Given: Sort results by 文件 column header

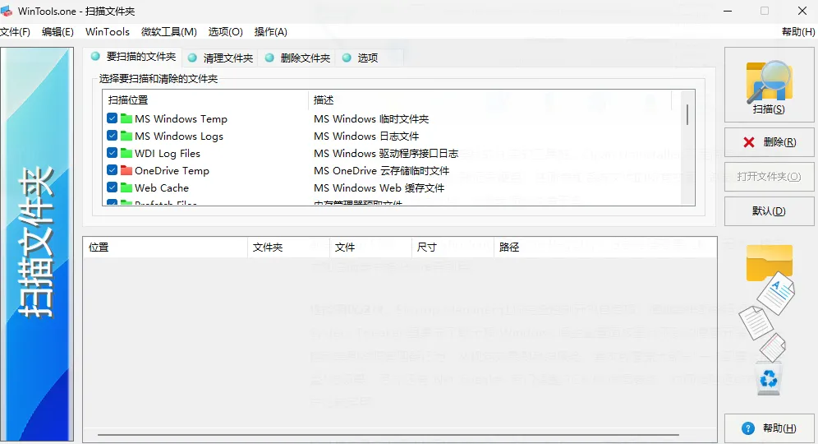Looking at the screenshot, I should (370, 247).
